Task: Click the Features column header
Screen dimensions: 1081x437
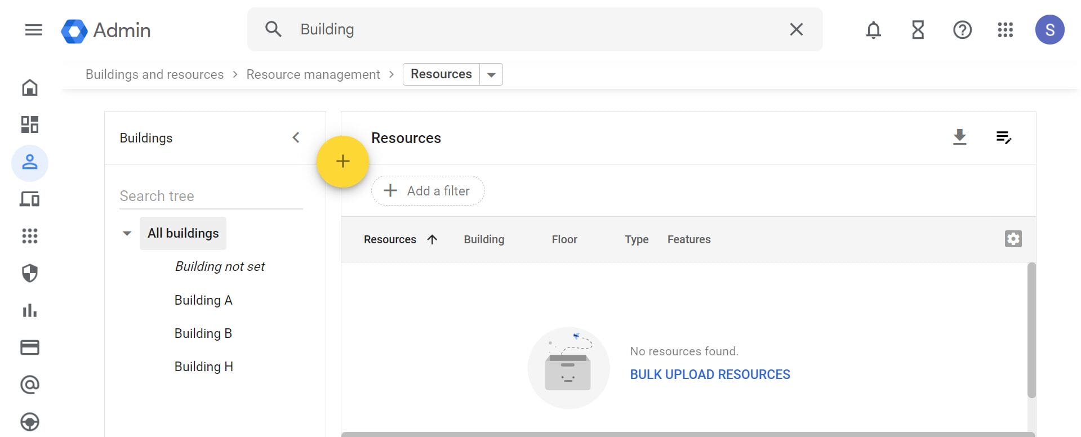Action: click(689, 239)
